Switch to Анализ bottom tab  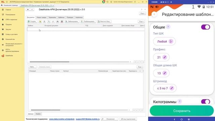pos(38,114)
